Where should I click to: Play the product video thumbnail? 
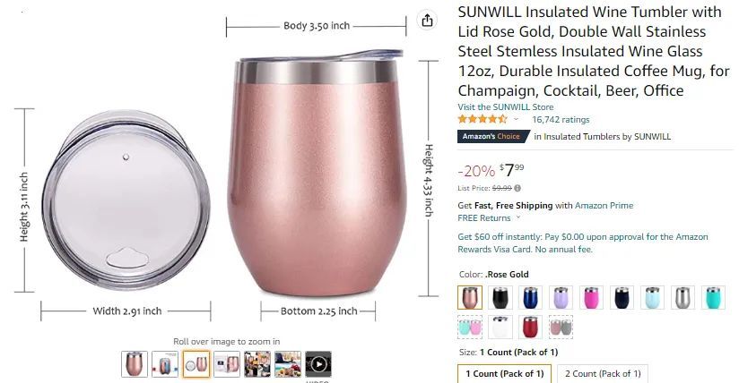318,364
